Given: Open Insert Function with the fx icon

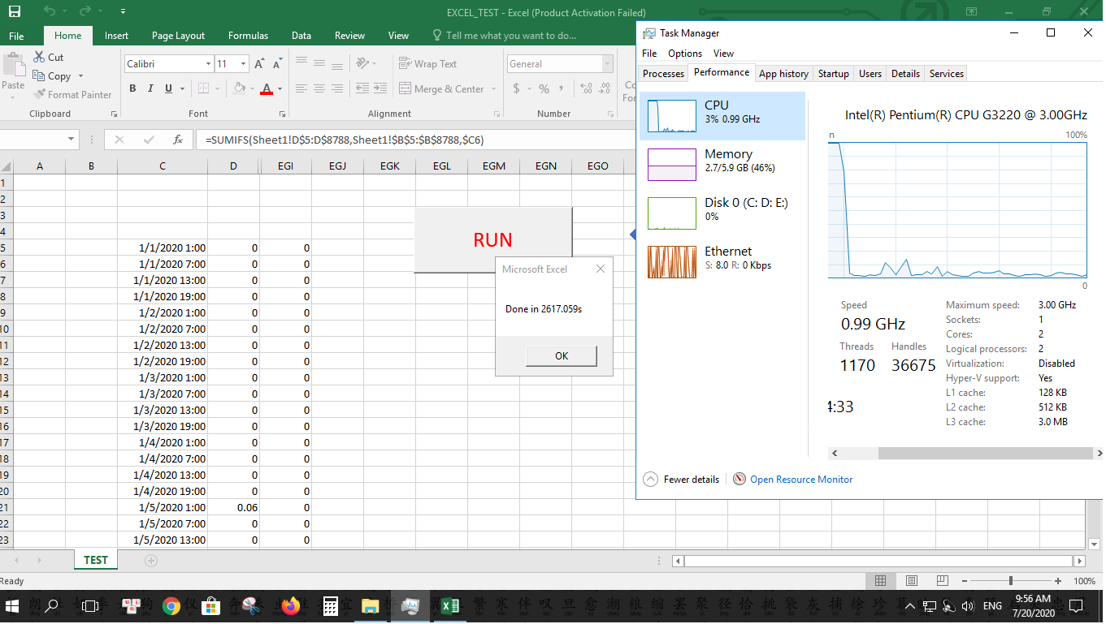Looking at the screenshot, I should click(x=178, y=140).
